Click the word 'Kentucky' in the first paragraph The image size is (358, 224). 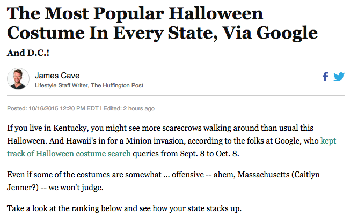point(70,128)
